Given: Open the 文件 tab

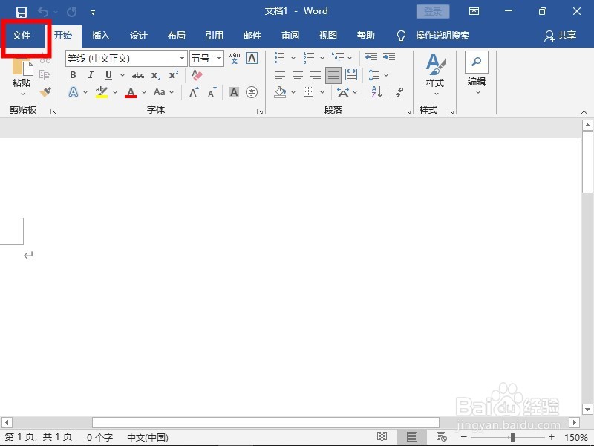Looking at the screenshot, I should pos(22,35).
